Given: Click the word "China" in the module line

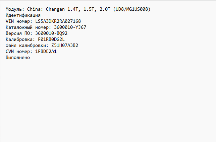Looking at the screenshot, I should point(34,9).
